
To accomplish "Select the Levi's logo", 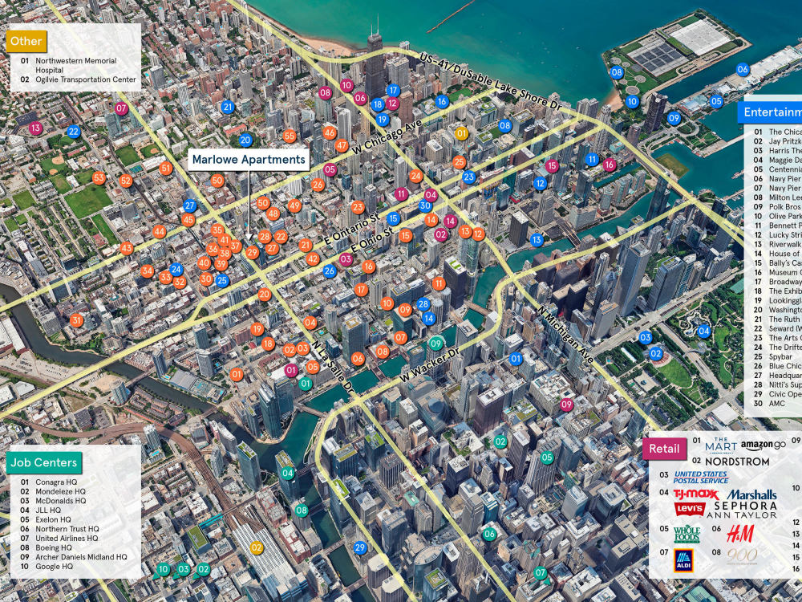I will 689,508.
